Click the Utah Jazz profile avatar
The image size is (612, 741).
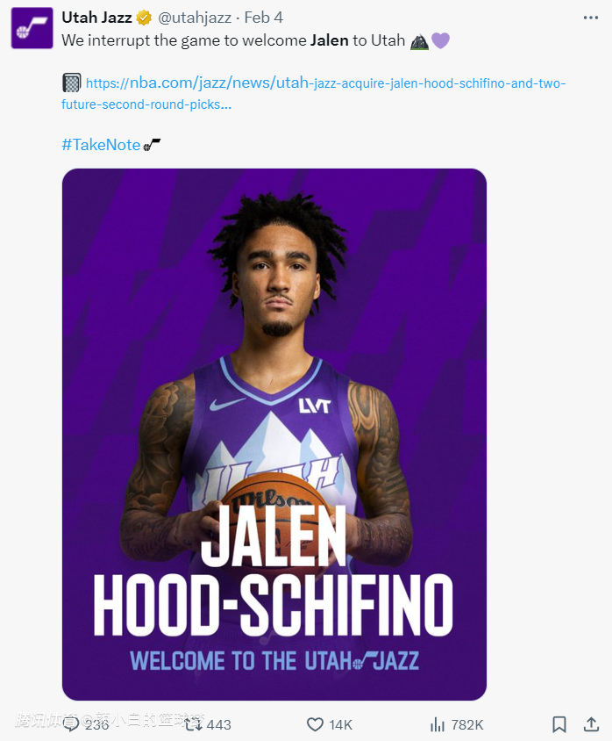point(32,28)
